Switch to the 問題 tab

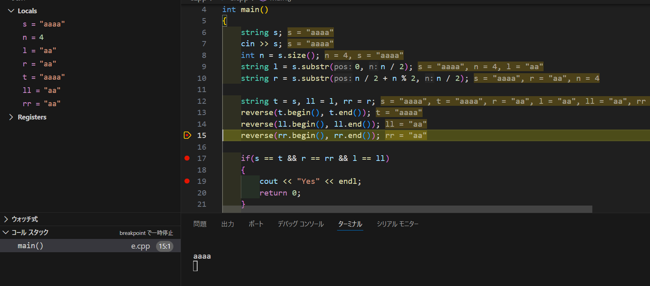point(200,224)
